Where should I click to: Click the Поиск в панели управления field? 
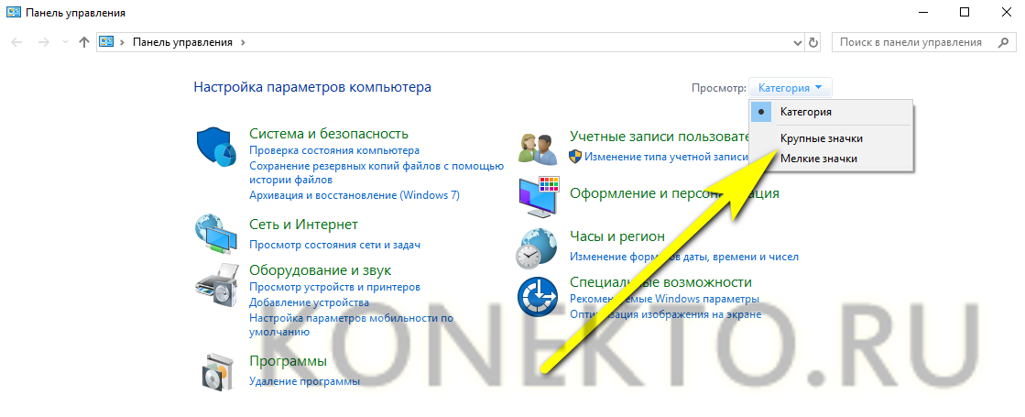tap(911, 42)
